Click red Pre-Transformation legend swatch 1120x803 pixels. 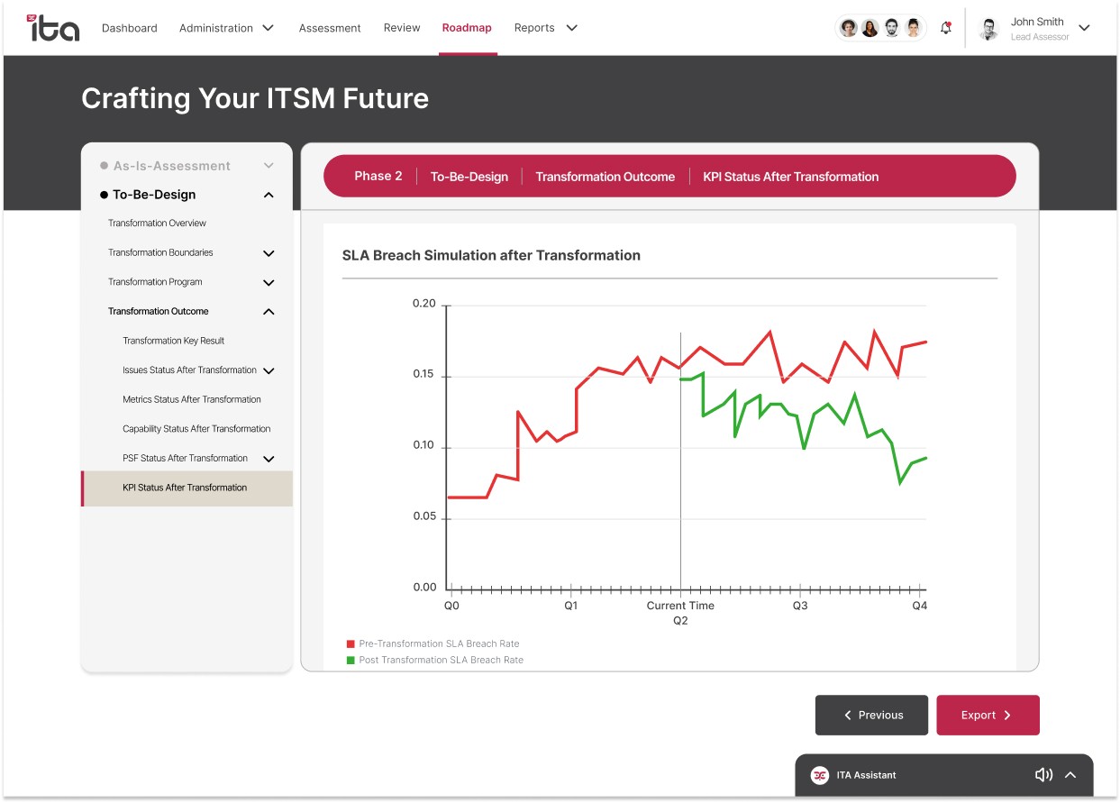tap(351, 644)
